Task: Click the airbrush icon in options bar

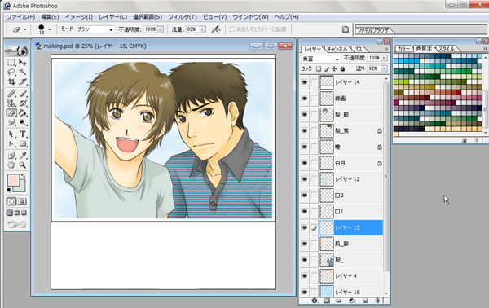Action: tap(215, 29)
